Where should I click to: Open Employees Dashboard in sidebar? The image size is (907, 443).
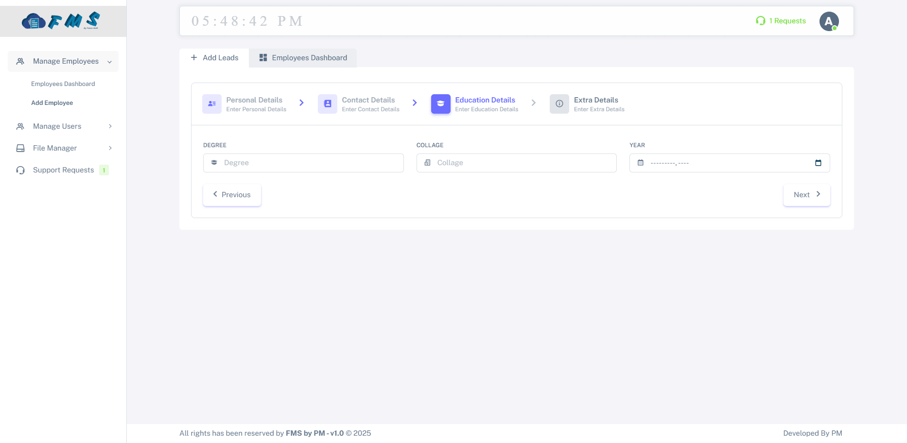tap(63, 84)
